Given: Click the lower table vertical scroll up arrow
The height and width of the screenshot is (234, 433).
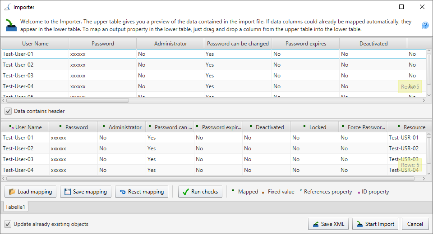Looking at the screenshot, I should pos(429,134).
